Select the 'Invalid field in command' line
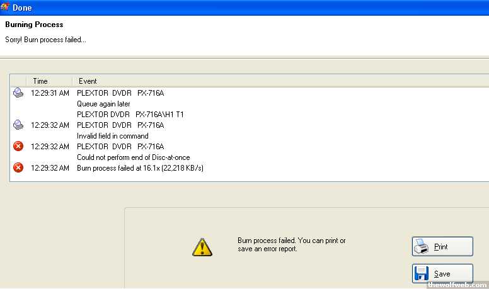This screenshot has height=289, width=489. (113, 136)
